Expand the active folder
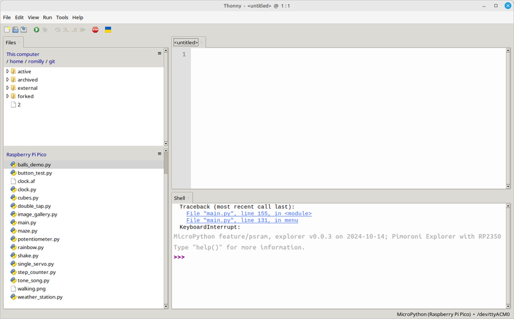Viewport: 514px width, 319px height. coord(8,71)
